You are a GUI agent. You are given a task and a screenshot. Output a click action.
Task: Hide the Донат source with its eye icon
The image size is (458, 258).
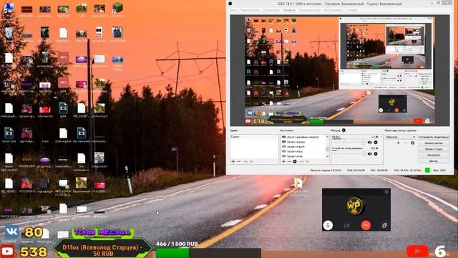pyautogui.click(x=283, y=137)
